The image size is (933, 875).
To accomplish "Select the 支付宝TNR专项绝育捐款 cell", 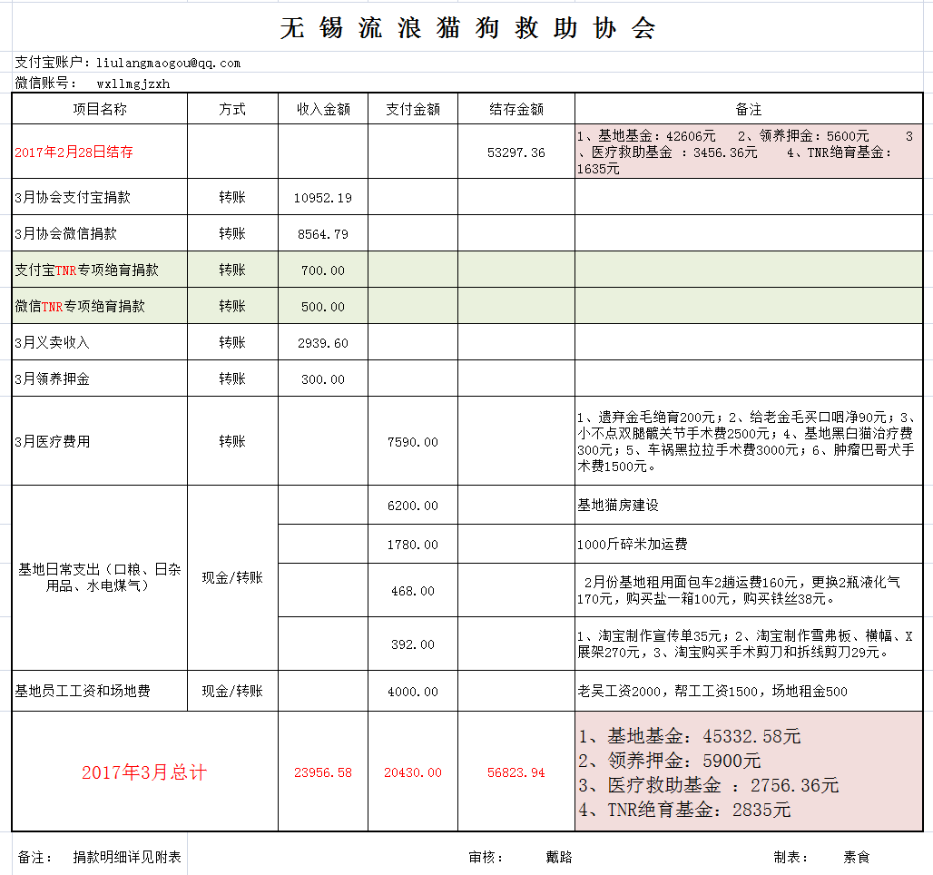I will coord(100,270).
